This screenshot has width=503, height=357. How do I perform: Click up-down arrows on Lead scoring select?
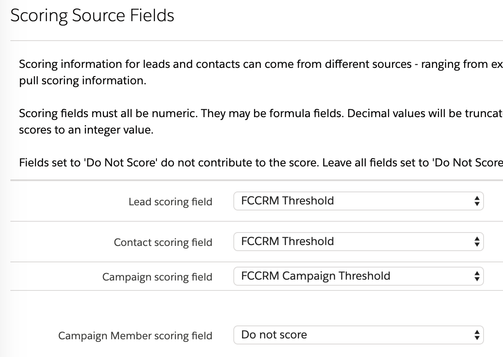[477, 201]
